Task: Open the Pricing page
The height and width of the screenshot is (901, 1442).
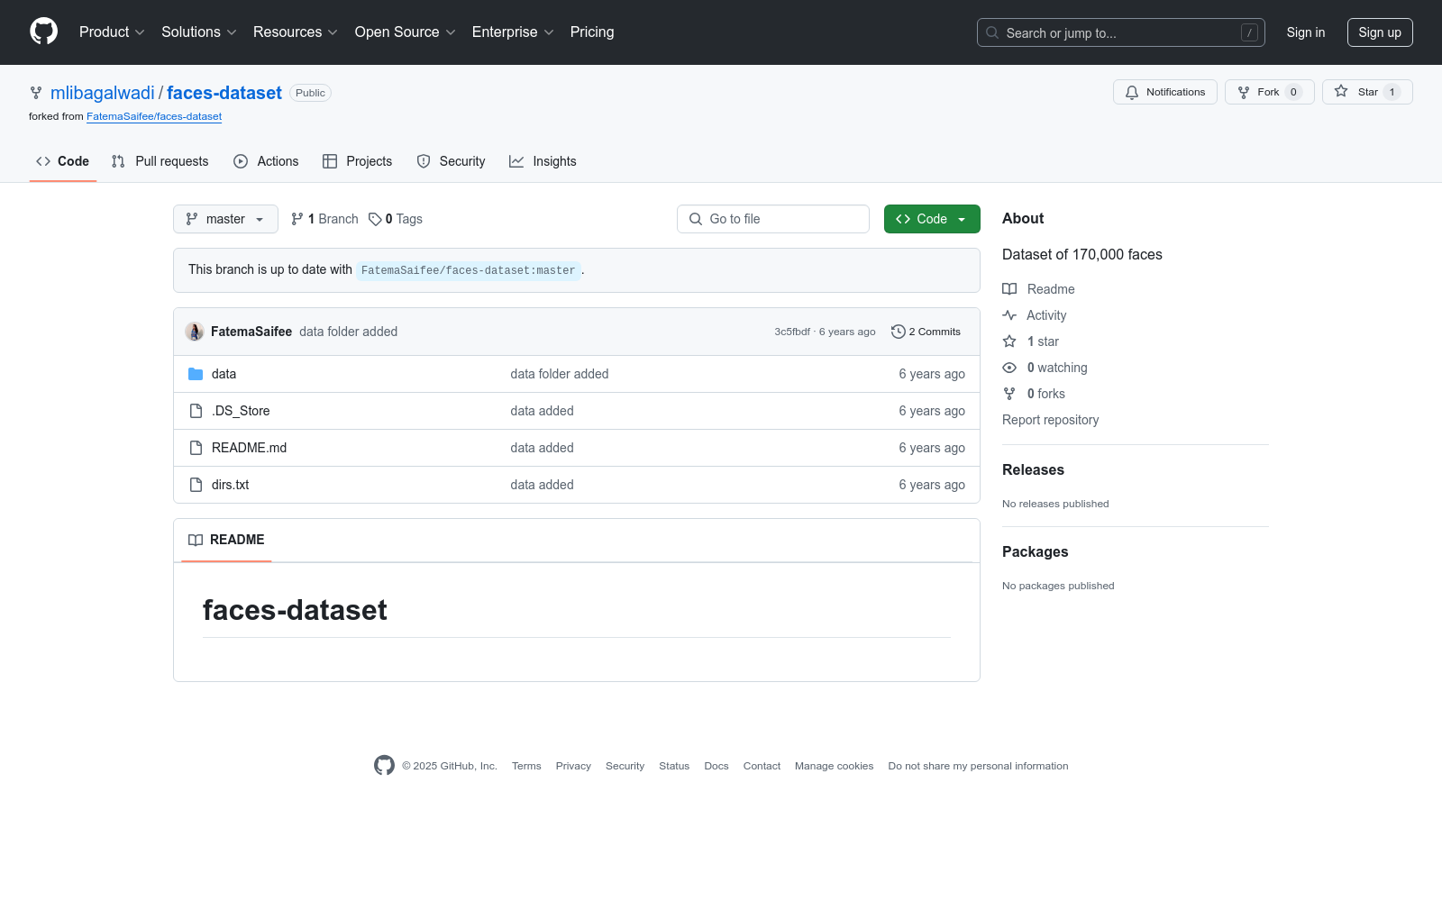Action: click(x=592, y=32)
